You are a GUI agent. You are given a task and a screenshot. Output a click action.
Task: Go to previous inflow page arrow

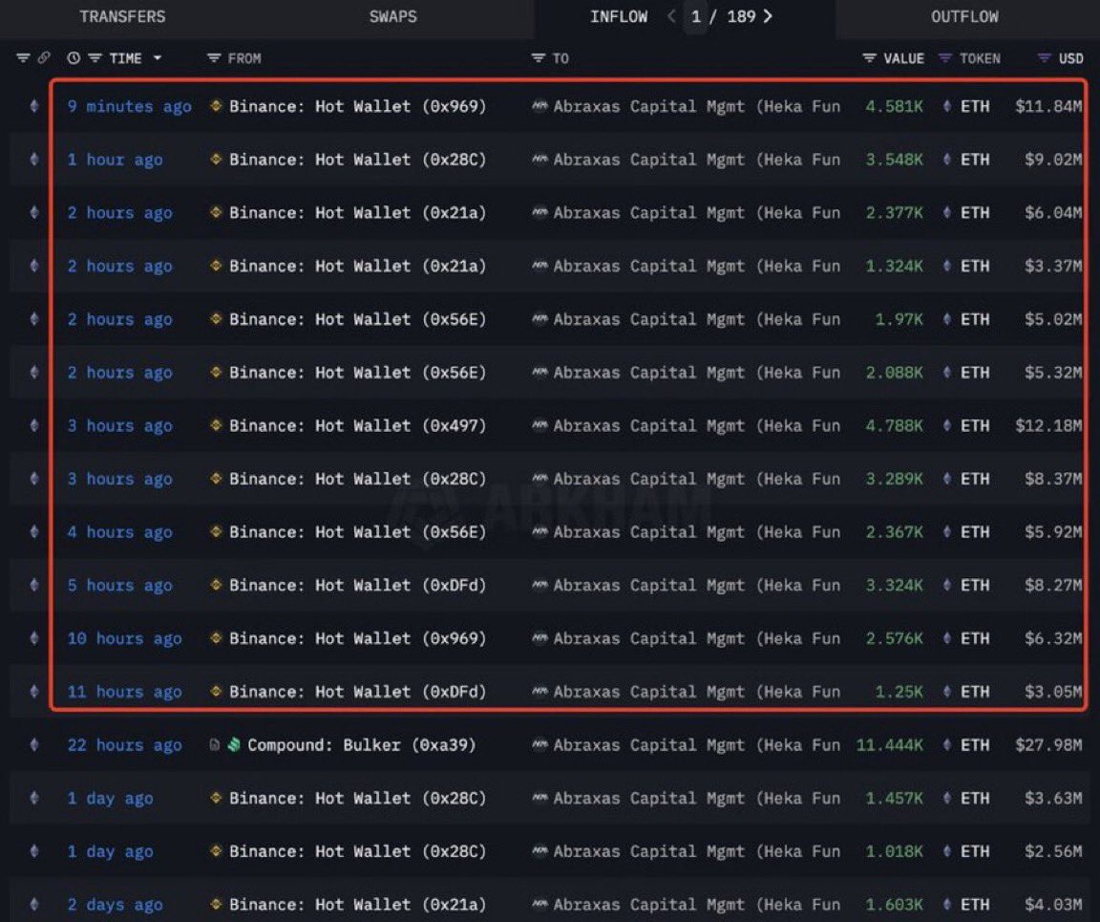pyautogui.click(x=671, y=16)
